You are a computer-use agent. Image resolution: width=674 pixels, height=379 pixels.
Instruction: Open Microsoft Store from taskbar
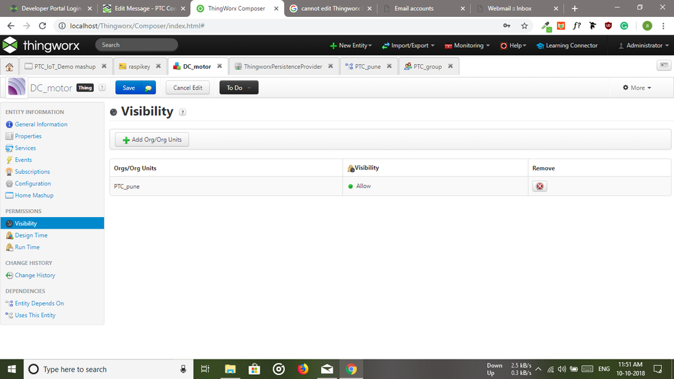[x=254, y=369]
